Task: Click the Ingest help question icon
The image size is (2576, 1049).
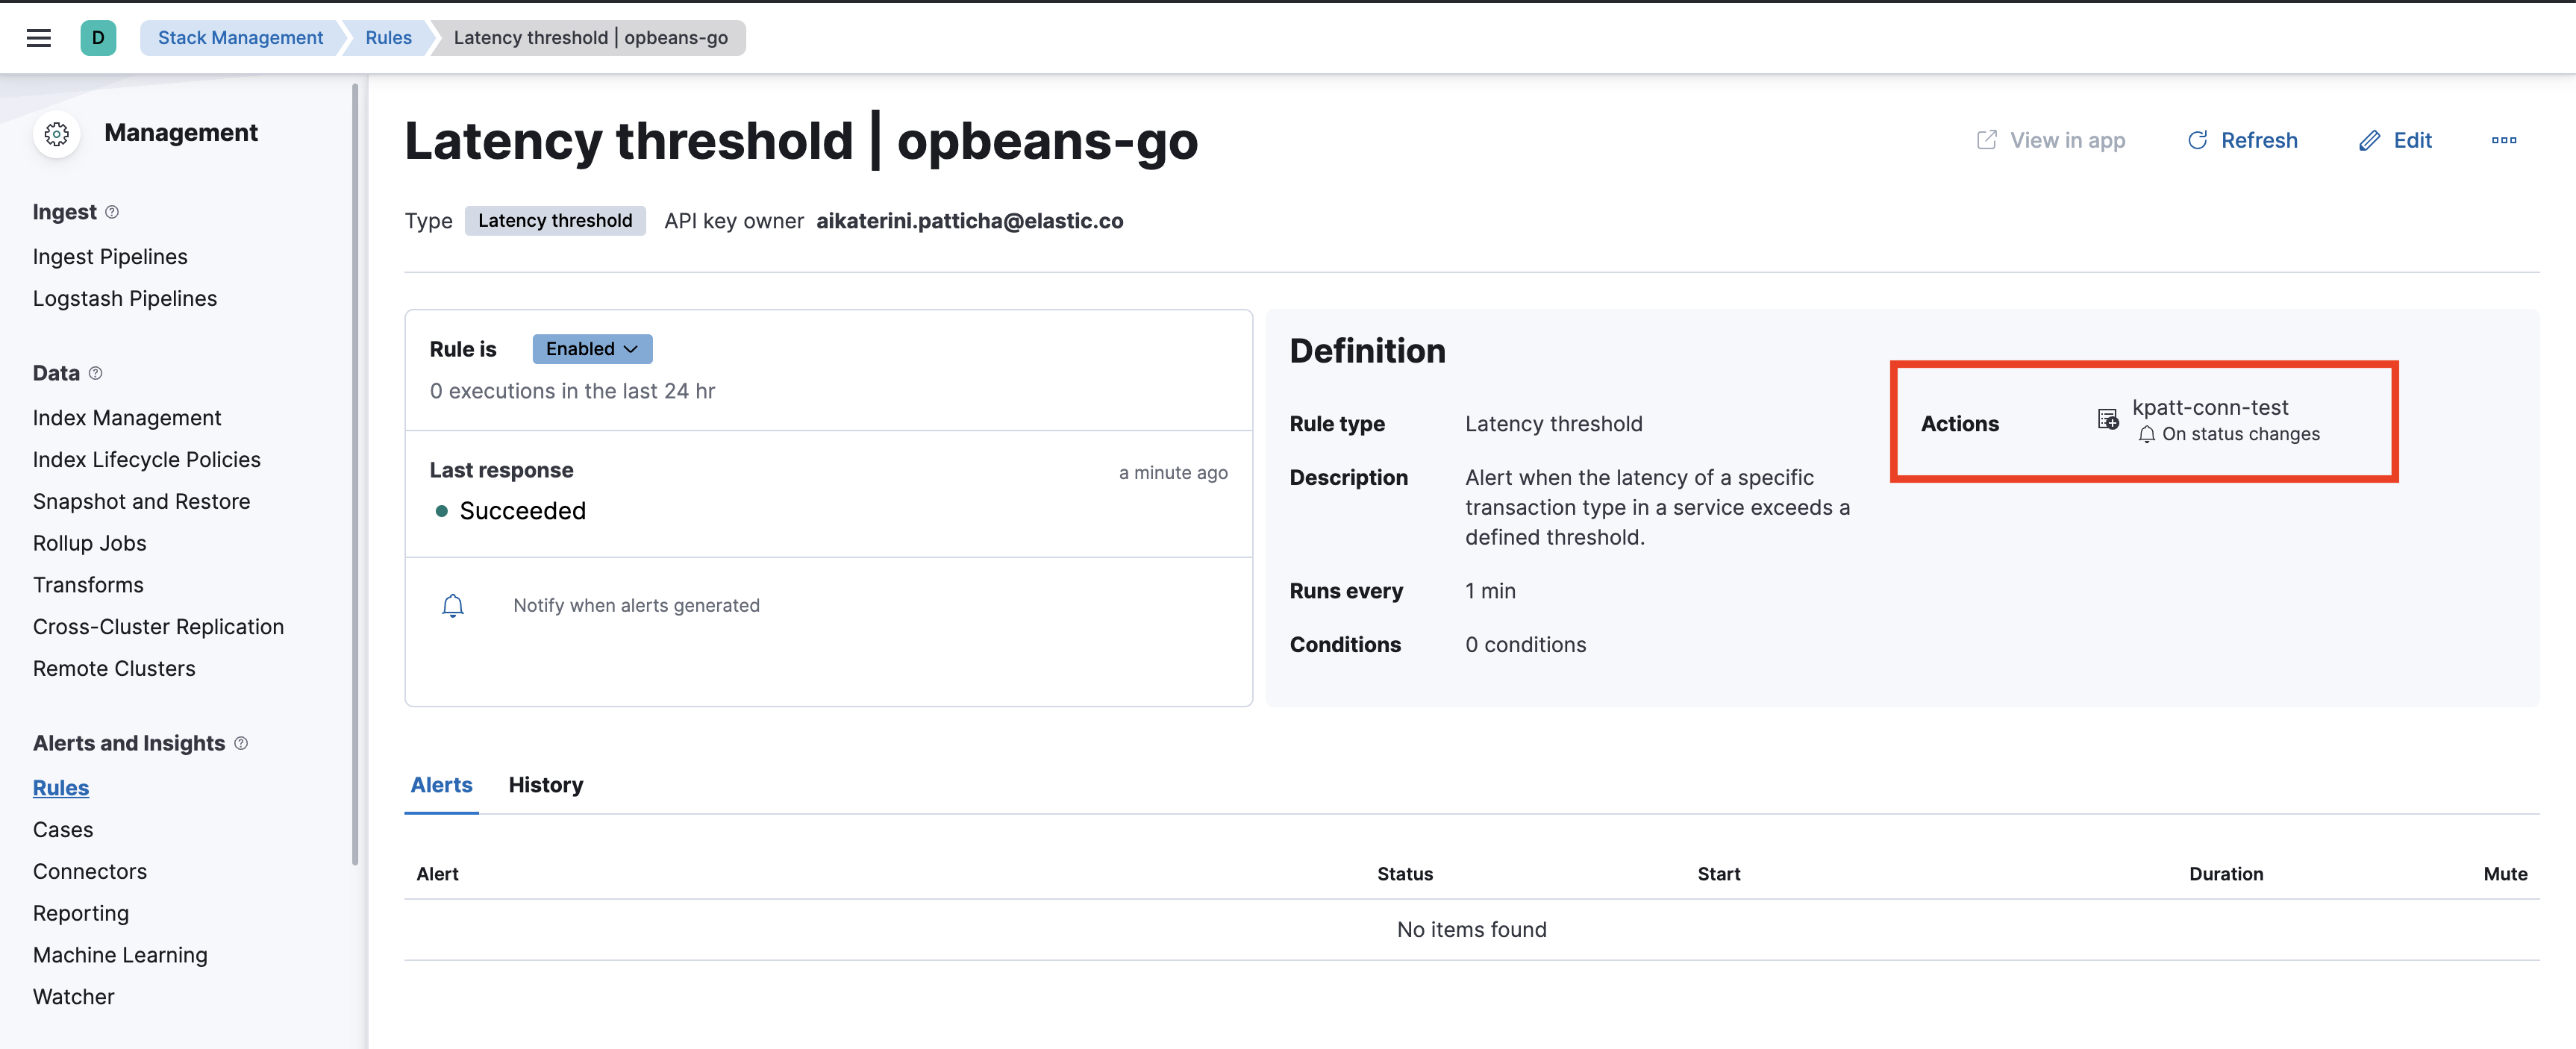Action: point(112,212)
